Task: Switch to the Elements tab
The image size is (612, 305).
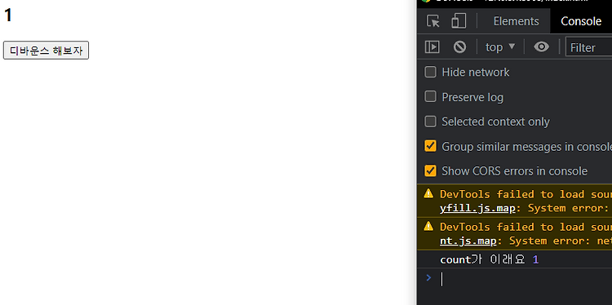Action: point(516,21)
